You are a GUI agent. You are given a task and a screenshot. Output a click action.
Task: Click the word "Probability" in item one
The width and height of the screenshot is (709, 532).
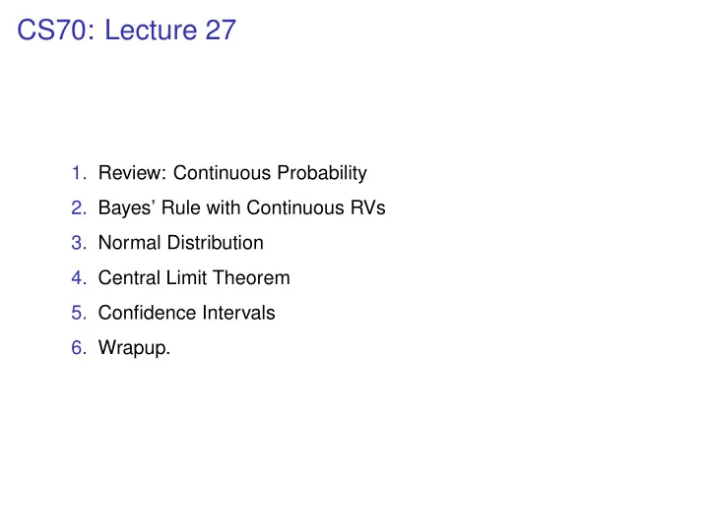click(322, 174)
